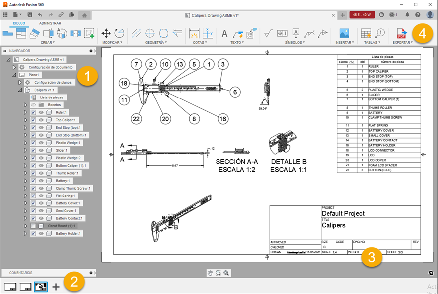This screenshot has width=438, height=294.
Task: Open the notifications bell
Action: coord(407,15)
